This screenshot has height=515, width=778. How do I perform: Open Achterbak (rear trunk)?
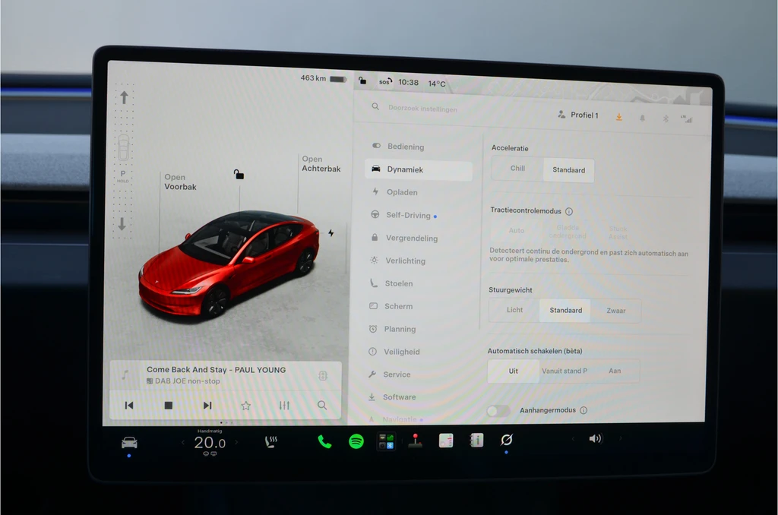pyautogui.click(x=321, y=164)
